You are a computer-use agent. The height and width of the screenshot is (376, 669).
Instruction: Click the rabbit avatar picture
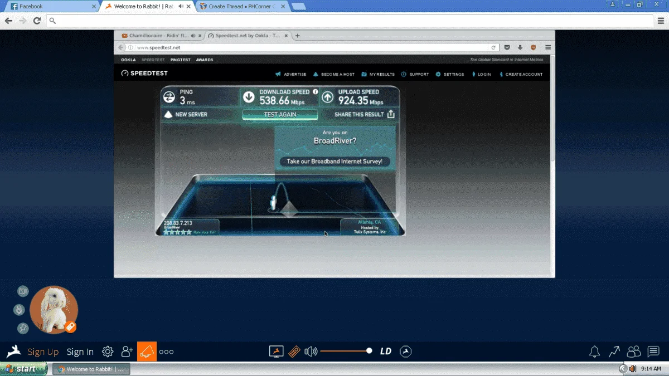coord(54,310)
